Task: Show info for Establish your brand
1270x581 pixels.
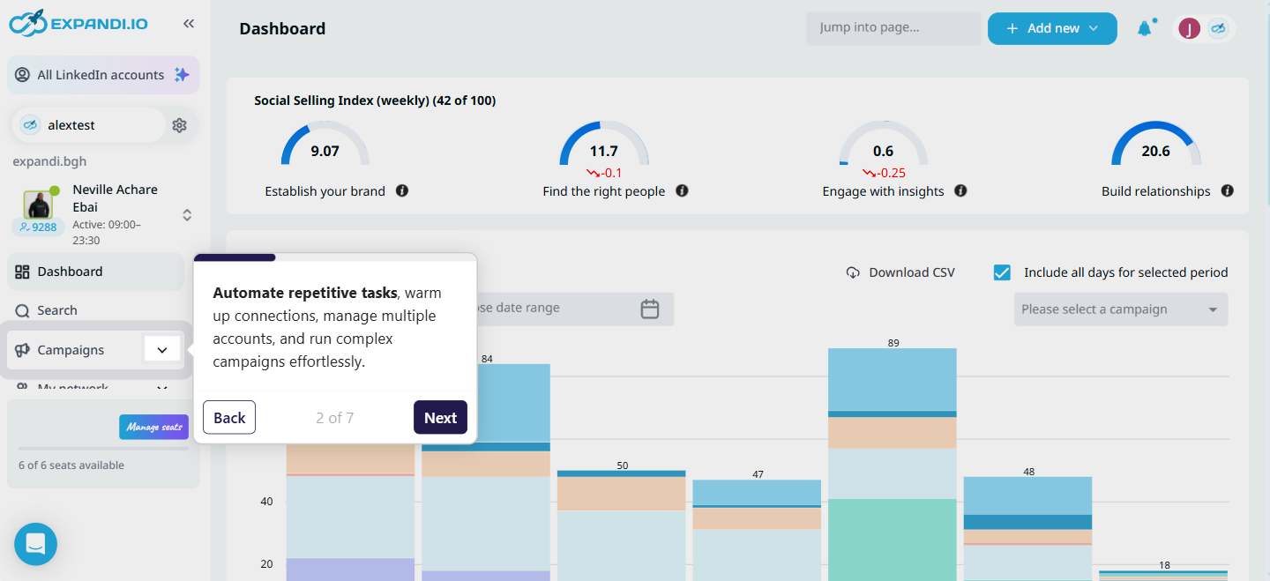Action: coord(402,190)
